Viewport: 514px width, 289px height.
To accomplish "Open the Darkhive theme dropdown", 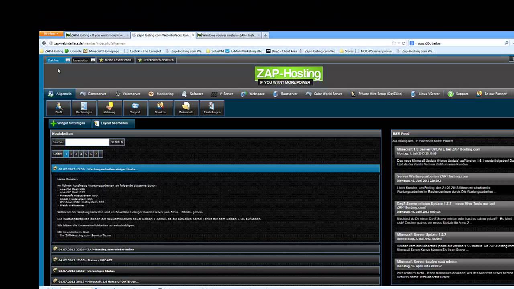I will [59, 60].
